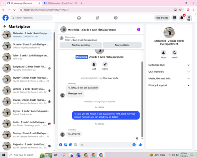
Task: Choose a GIF icon
Action: coord(75,145)
